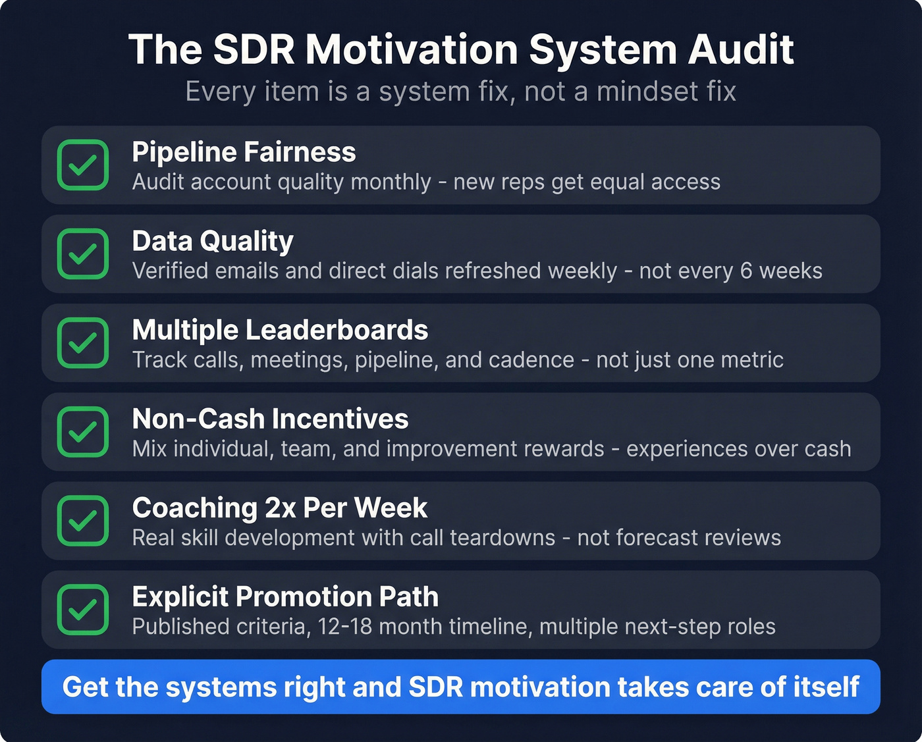Click the text about call teardowns not forecast reviews
The width and height of the screenshot is (922, 742).
(456, 537)
